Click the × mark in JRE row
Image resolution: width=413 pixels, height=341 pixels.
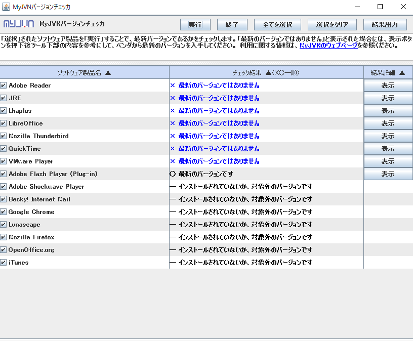[173, 98]
